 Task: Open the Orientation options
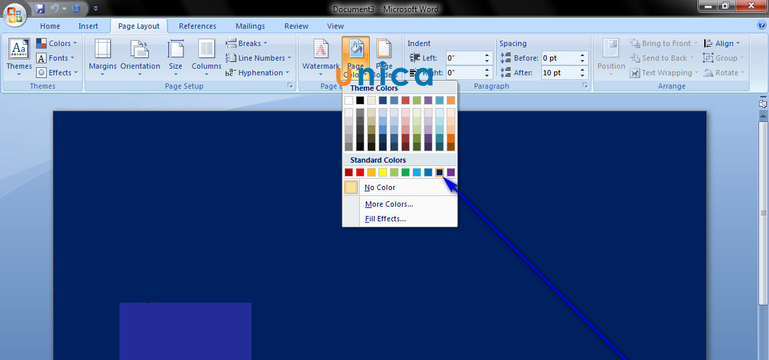140,57
